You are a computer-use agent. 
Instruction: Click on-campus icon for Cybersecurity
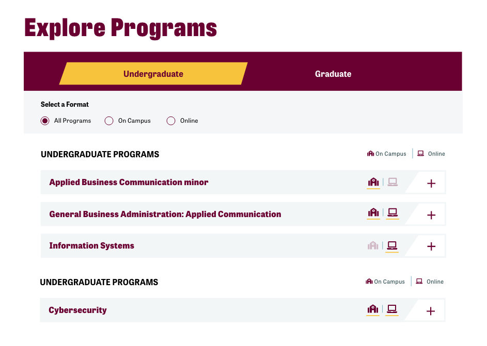[373, 309]
